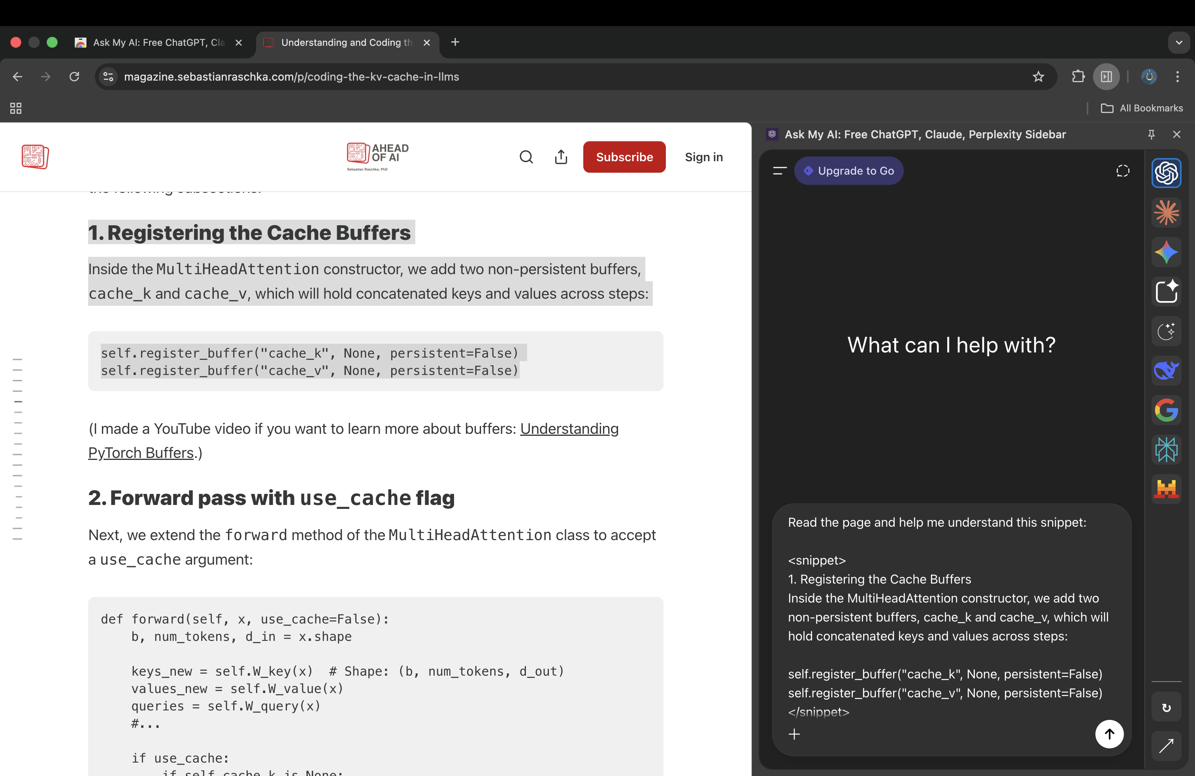This screenshot has height=776, width=1195.
Task: Click the Subscribe button
Action: coord(624,156)
